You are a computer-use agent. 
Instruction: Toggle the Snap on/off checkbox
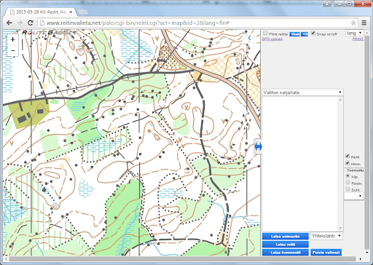313,33
